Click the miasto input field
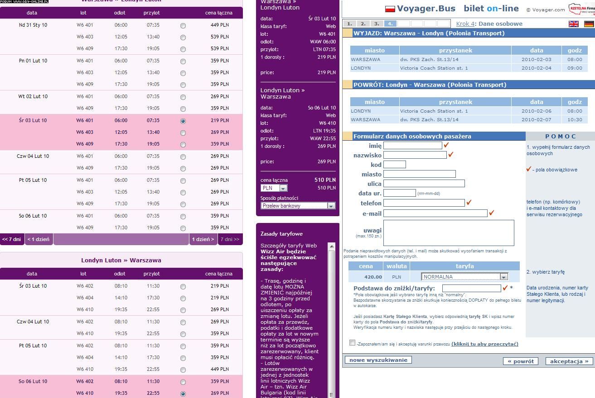 tap(420, 174)
